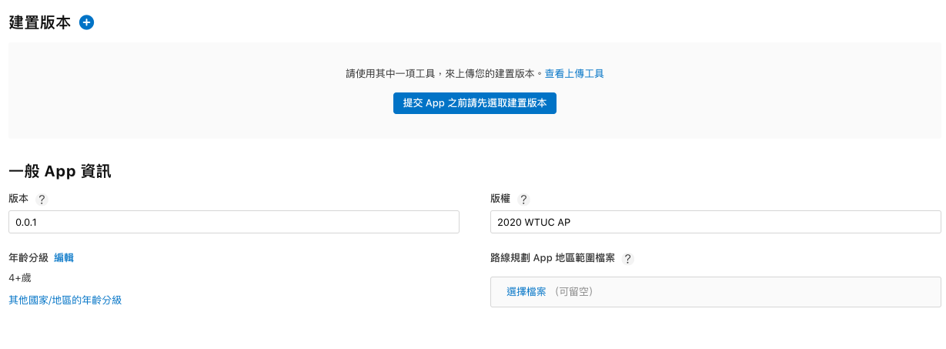Click the 4+歲 age rating value
The image size is (946, 349).
point(20,278)
